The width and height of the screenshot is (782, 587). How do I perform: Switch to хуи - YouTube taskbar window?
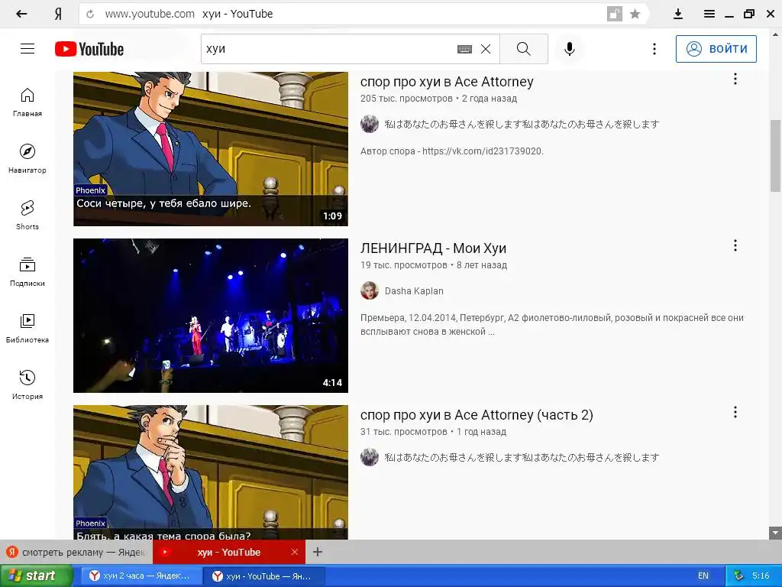(x=264, y=576)
